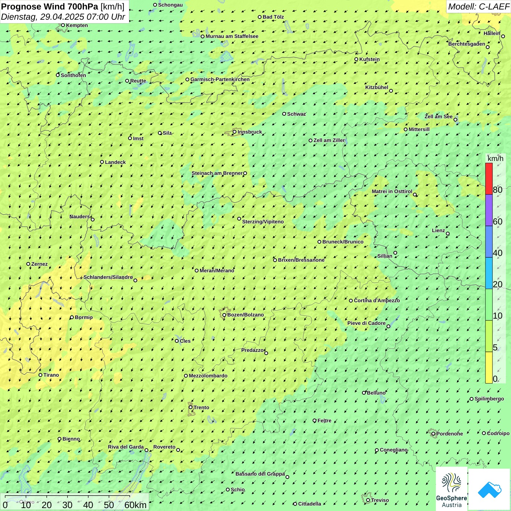511x511 pixels.
Task: Click the Bozen/Bolzano city marker circle
Action: tap(224, 315)
